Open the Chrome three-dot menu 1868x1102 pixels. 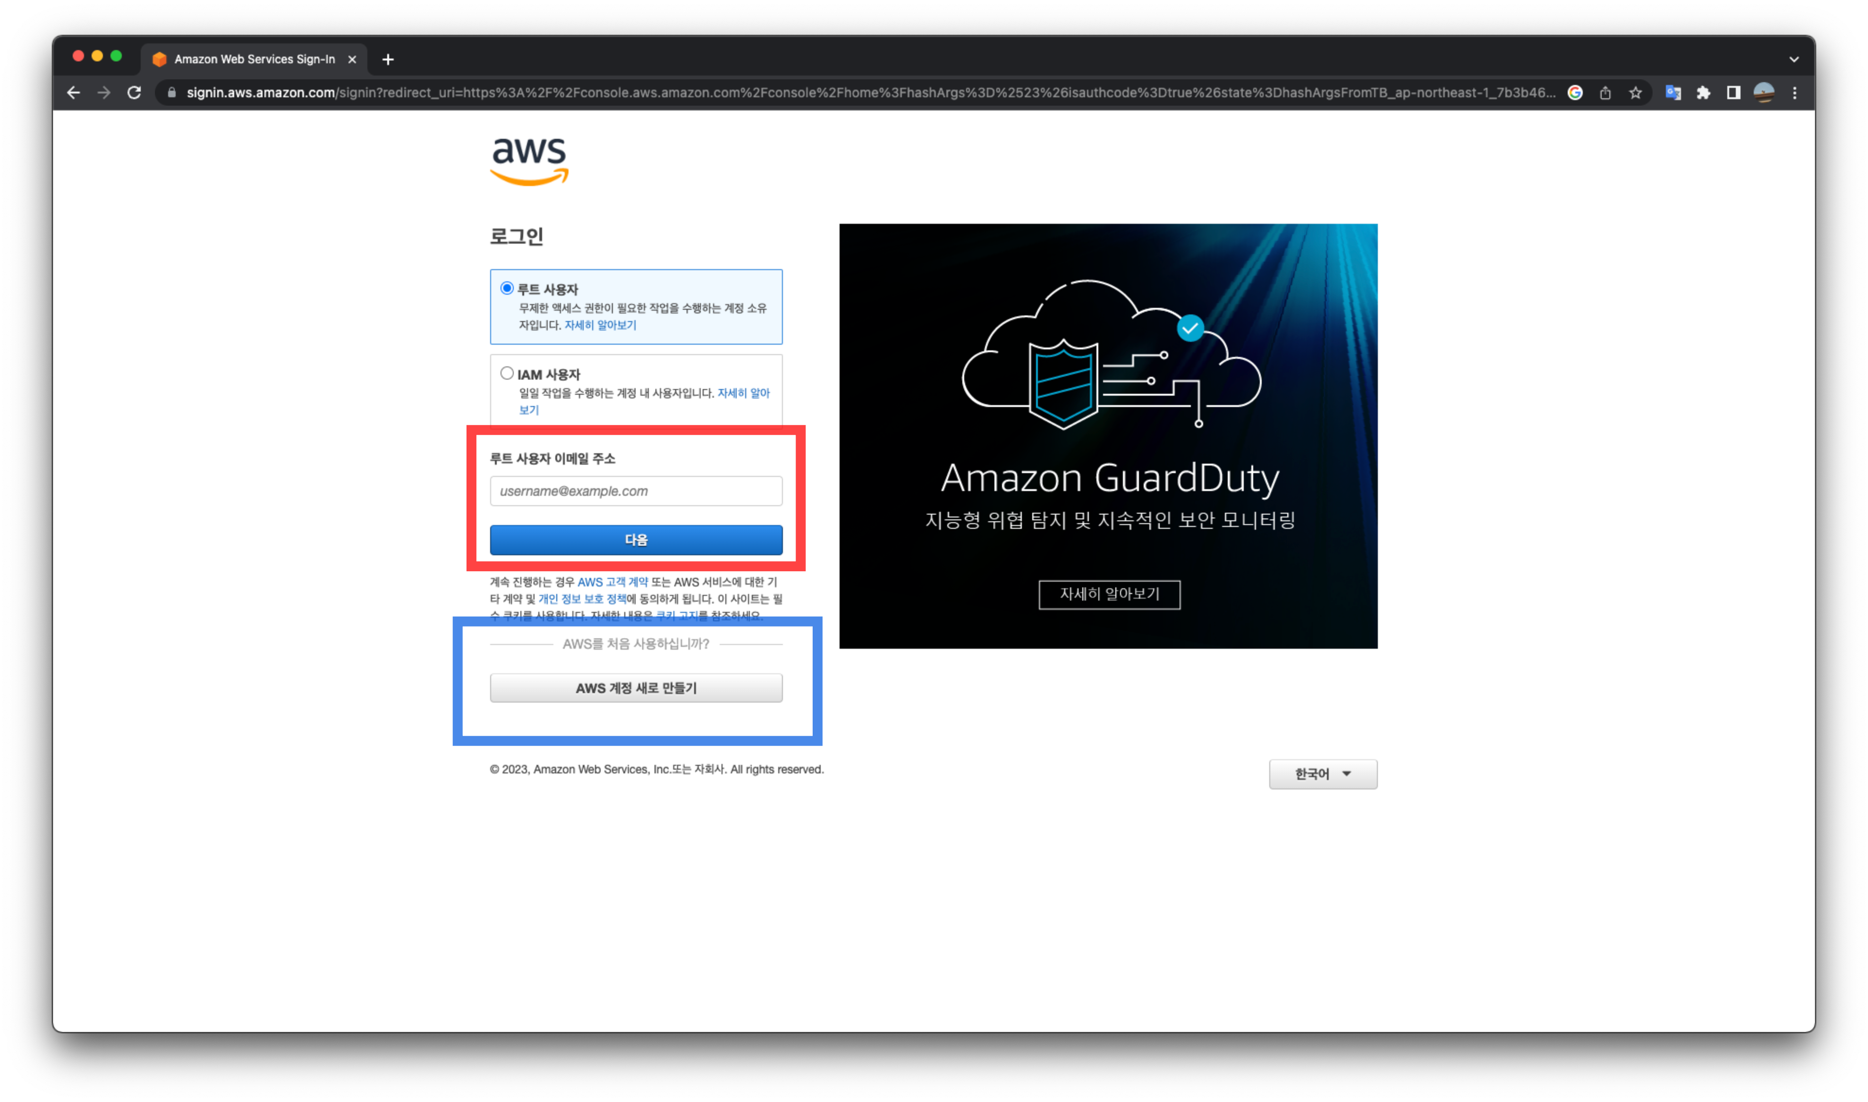point(1794,93)
